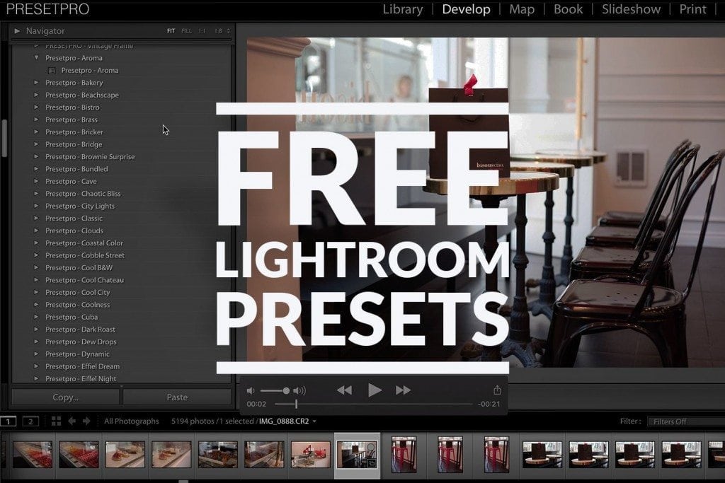Select first red stool filmstrip thumbnail

click(404, 455)
